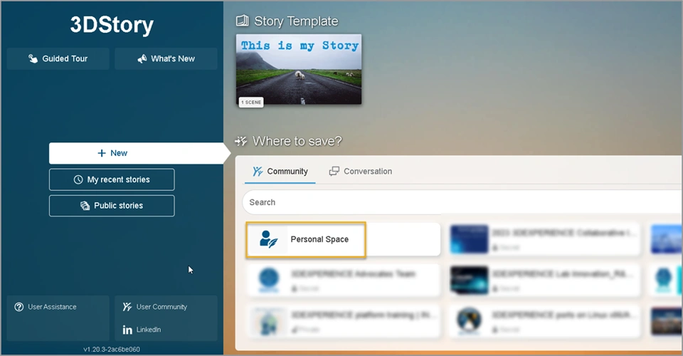Open My recent stories
The width and height of the screenshot is (683, 356).
[112, 179]
